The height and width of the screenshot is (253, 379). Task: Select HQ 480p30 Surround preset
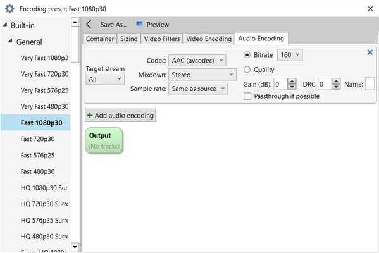click(x=44, y=237)
